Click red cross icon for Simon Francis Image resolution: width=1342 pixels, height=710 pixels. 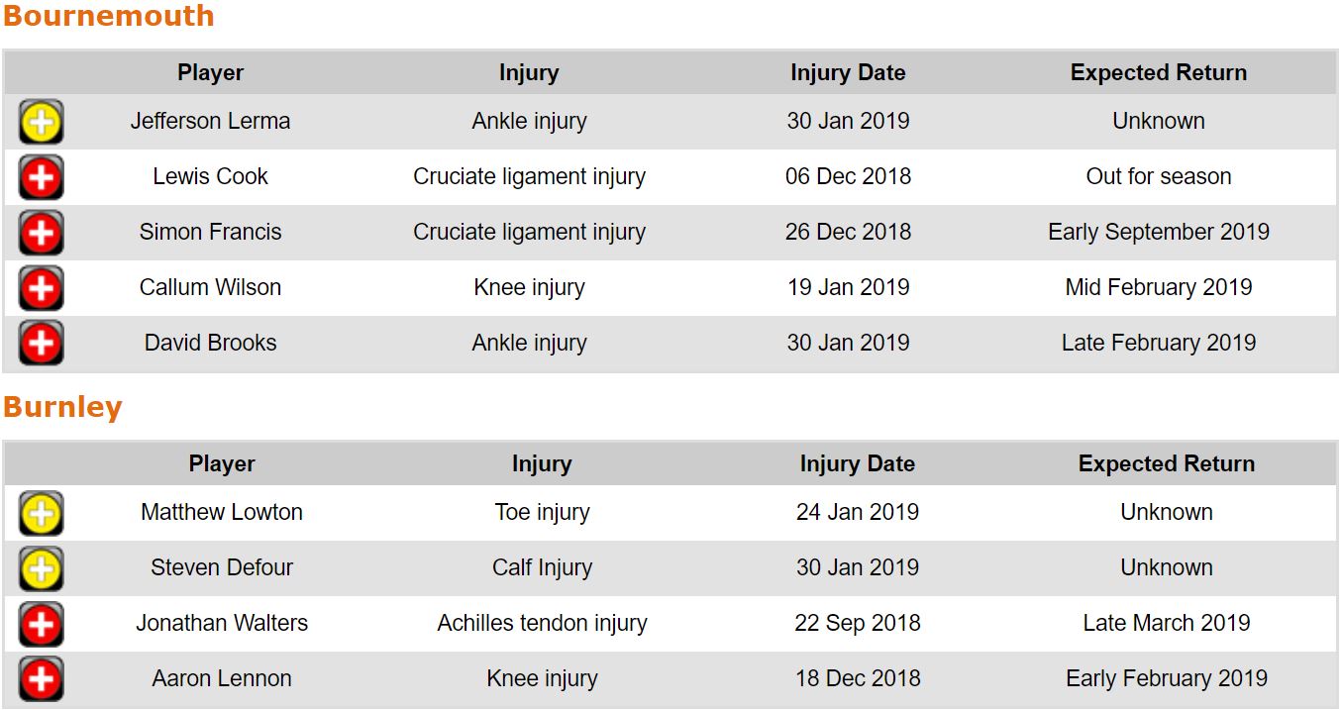[41, 233]
